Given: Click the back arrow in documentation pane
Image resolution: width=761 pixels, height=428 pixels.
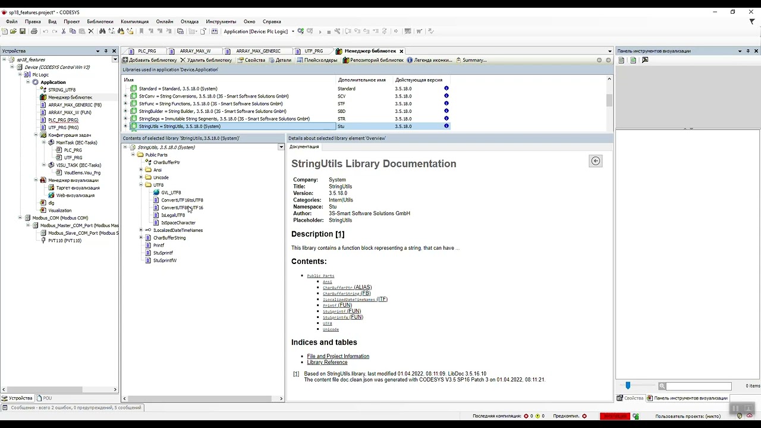Looking at the screenshot, I should coord(595,161).
